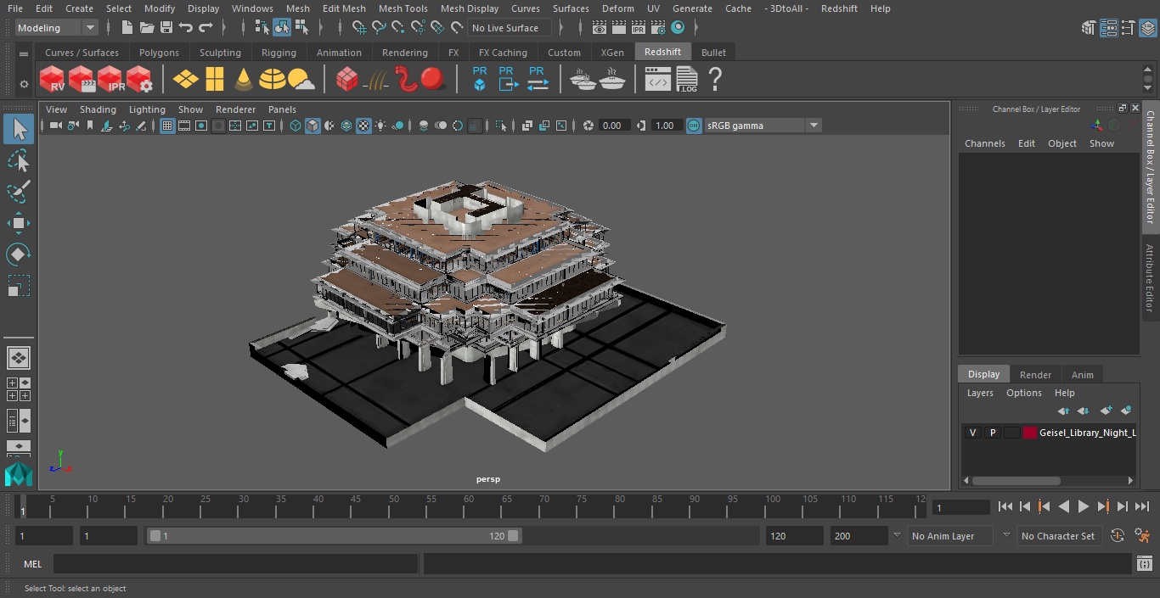The width and height of the screenshot is (1160, 598).
Task: Expand the sRGB gamma view transform dropdown
Action: pos(763,126)
